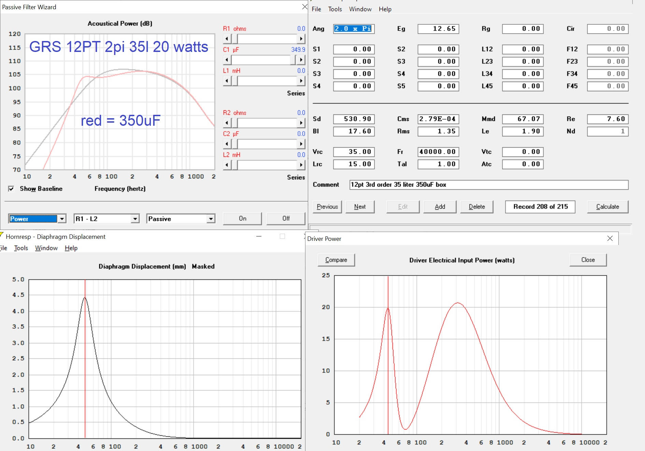Click the R2 ohms slider left arrow
This screenshot has height=451, width=645.
[227, 123]
